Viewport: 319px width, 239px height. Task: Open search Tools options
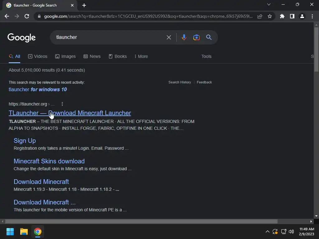point(206,56)
